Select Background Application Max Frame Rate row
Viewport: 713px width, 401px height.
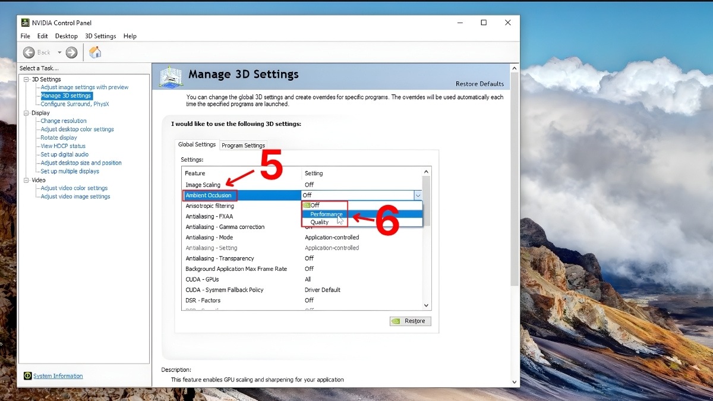302,269
